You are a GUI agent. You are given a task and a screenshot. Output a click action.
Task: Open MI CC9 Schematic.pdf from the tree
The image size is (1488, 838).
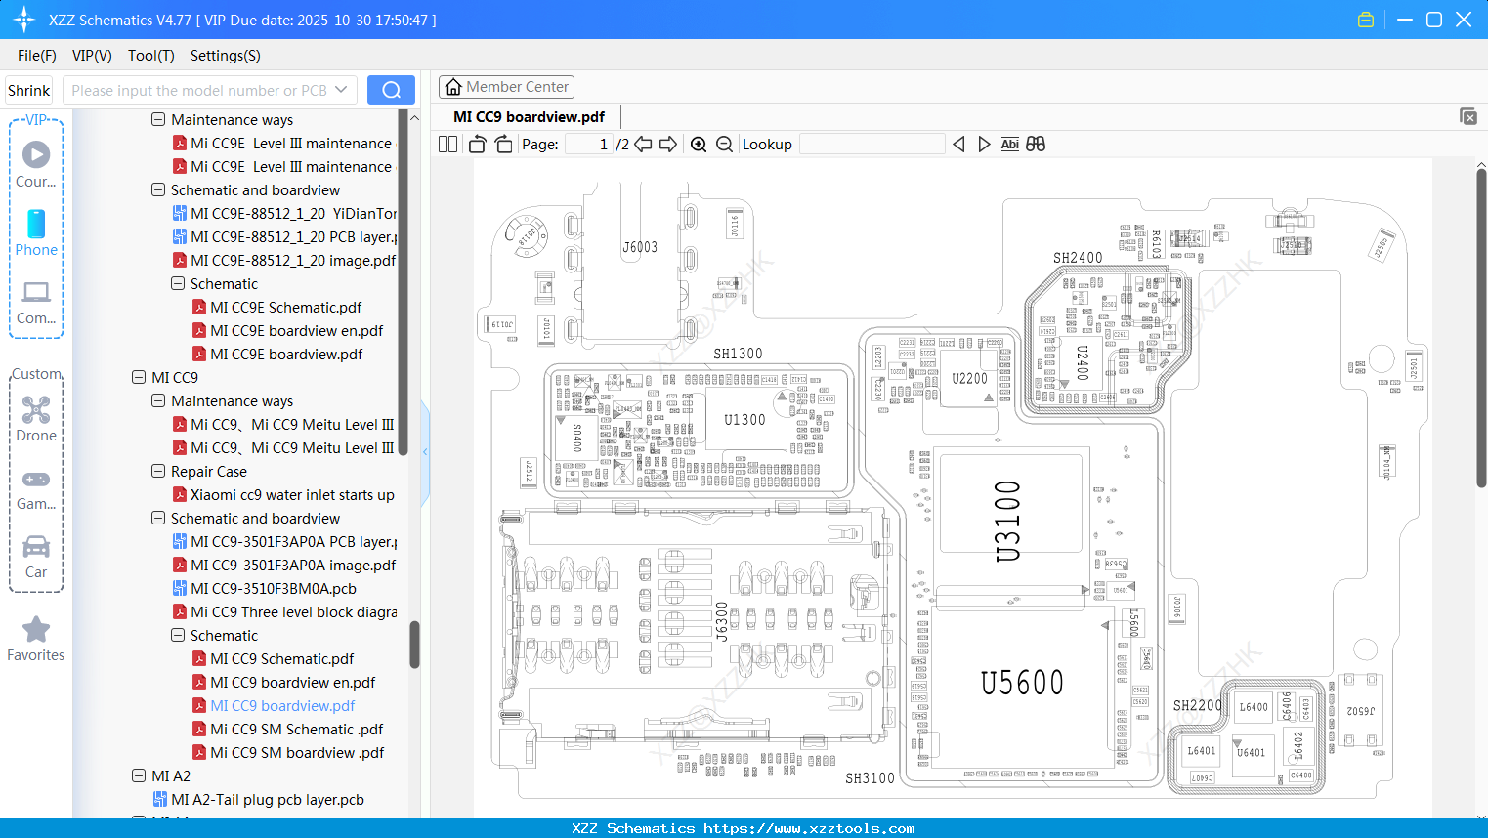pos(281,658)
